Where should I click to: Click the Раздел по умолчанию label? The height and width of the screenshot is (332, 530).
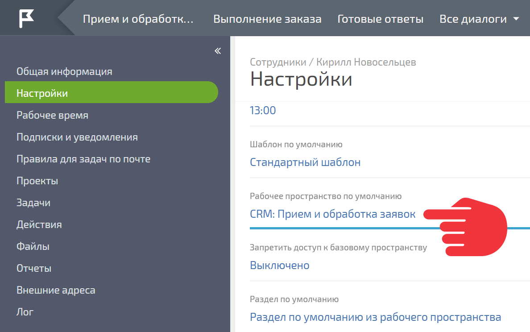pos(294,299)
